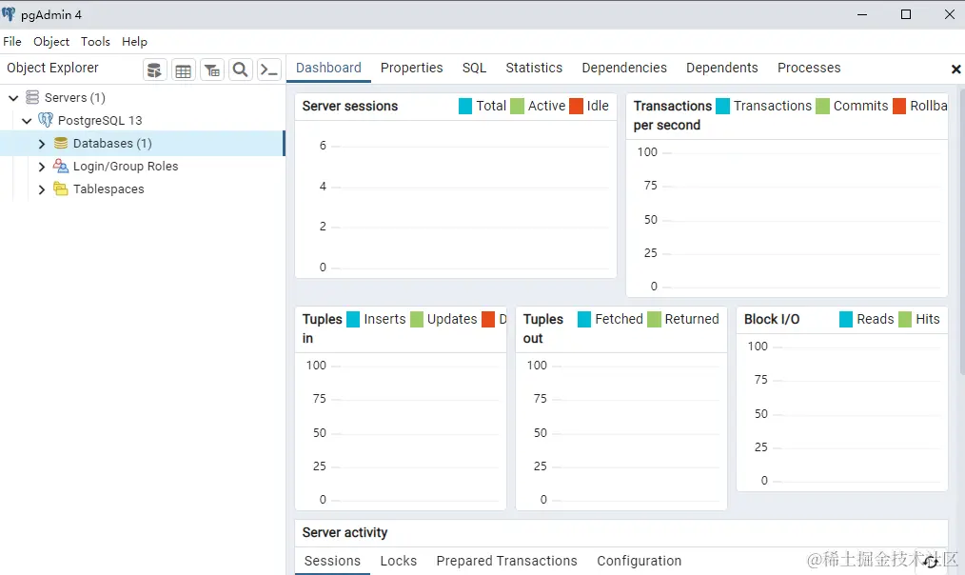This screenshot has height=575, width=965.
Task: Click the Login/Group Roles users icon
Action: coord(60,166)
